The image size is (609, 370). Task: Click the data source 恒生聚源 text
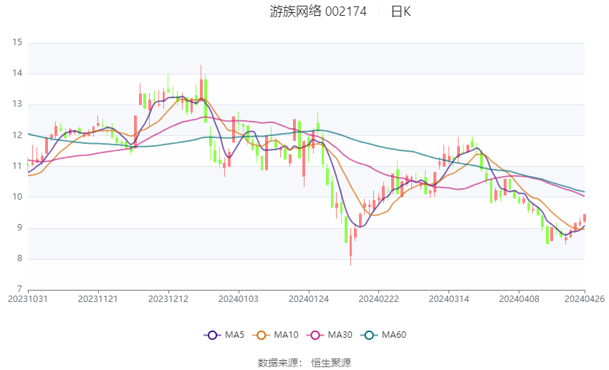pyautogui.click(x=331, y=363)
